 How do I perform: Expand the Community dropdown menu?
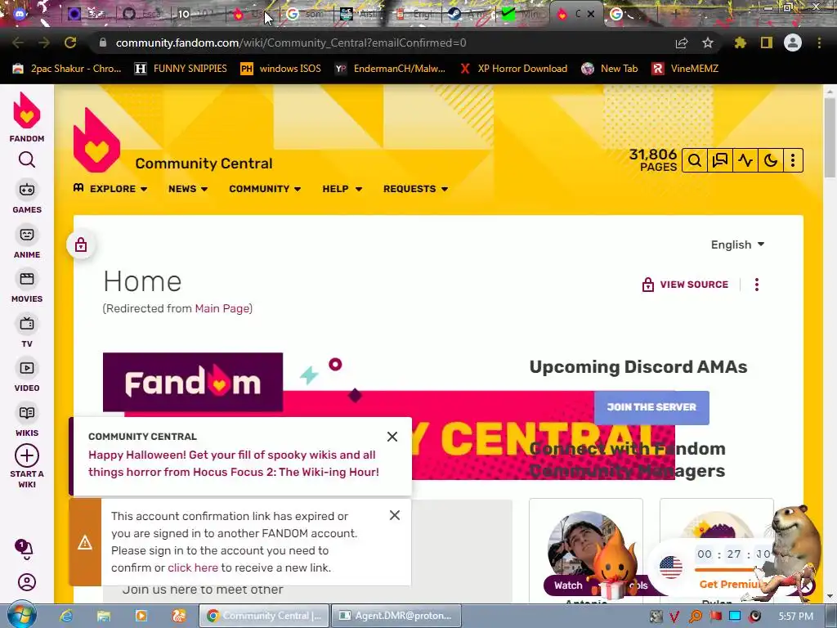click(x=266, y=189)
